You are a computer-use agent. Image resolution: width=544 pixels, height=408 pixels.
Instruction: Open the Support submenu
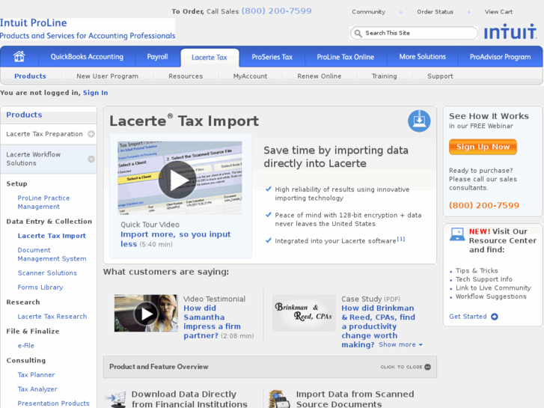440,76
